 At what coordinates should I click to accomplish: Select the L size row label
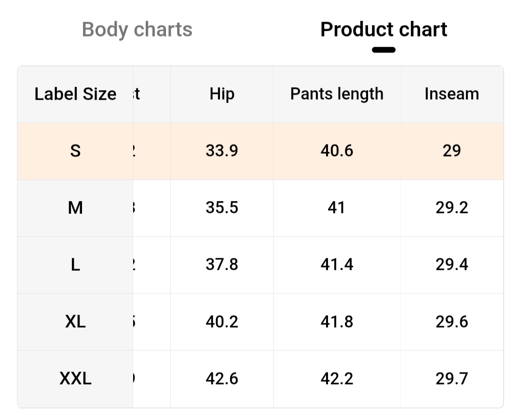(x=75, y=265)
